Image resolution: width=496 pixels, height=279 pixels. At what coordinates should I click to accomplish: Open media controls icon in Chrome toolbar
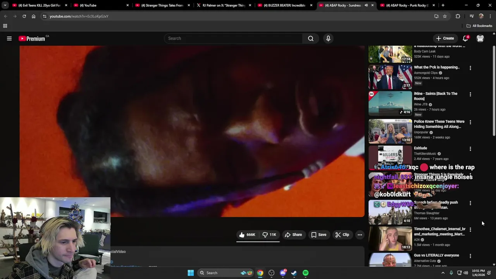pos(472,16)
